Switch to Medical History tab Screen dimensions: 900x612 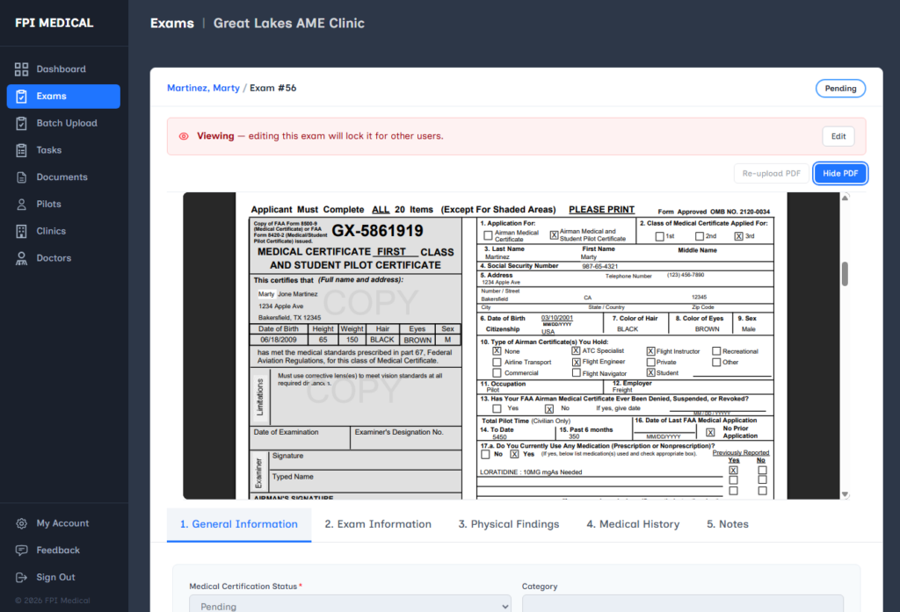tap(633, 524)
